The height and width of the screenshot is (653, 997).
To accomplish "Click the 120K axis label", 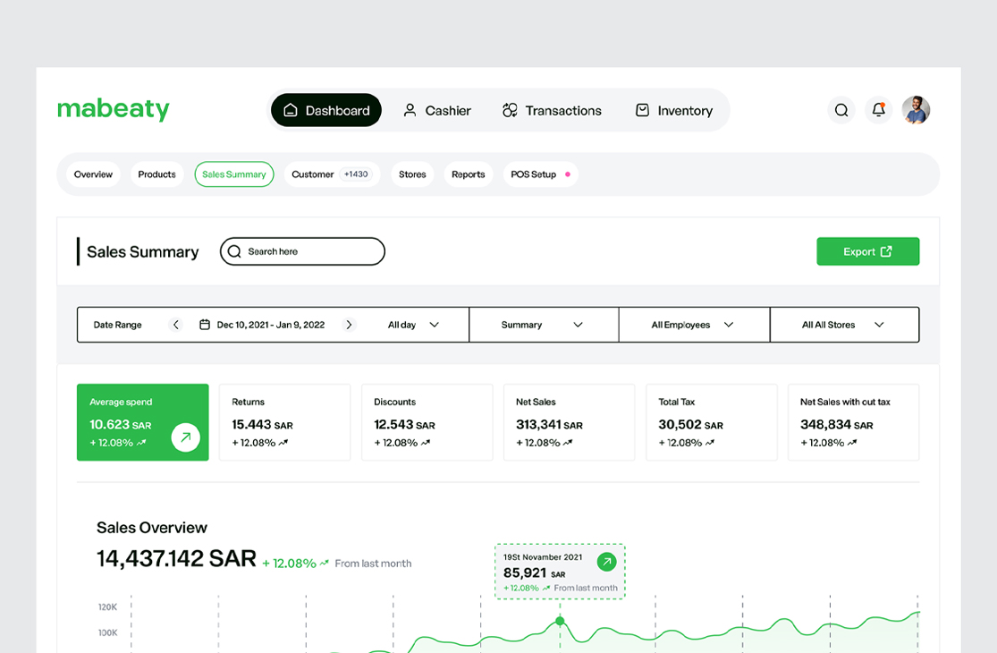I will pos(107,607).
